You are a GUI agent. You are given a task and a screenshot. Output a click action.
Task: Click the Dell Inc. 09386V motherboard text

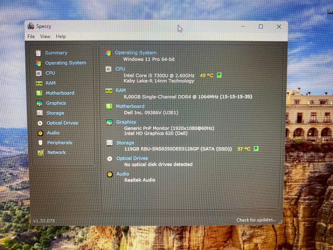[x=151, y=112]
